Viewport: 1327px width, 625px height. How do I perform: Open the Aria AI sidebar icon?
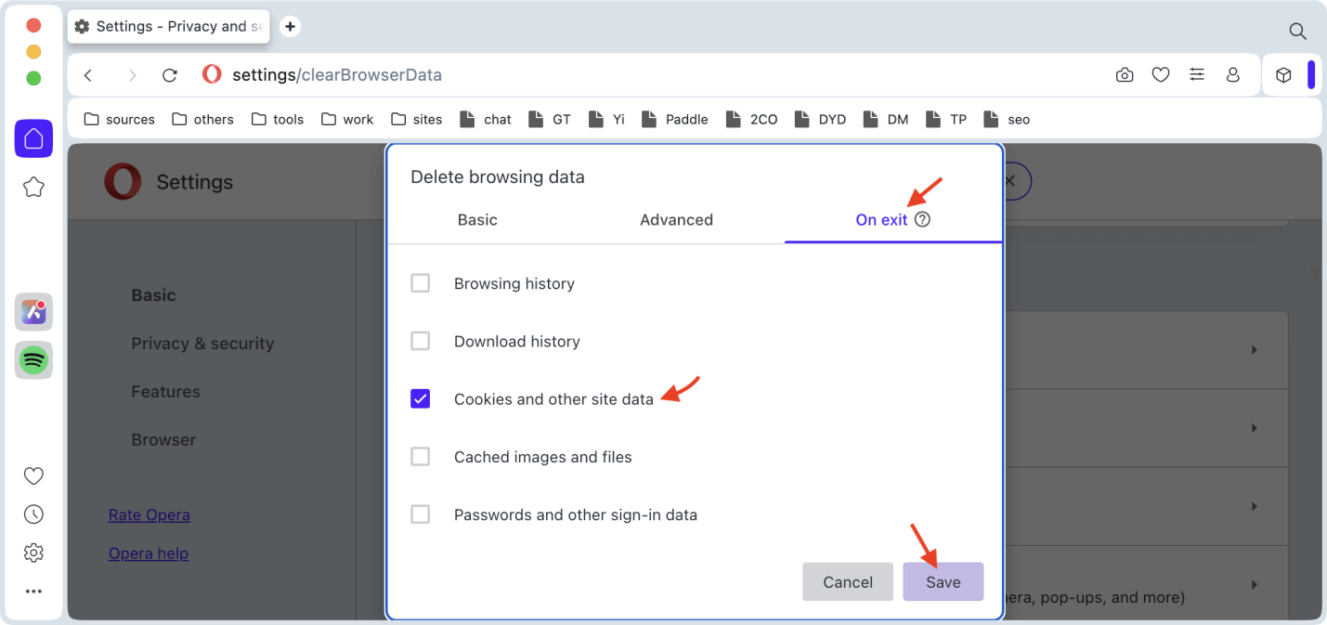coord(33,312)
